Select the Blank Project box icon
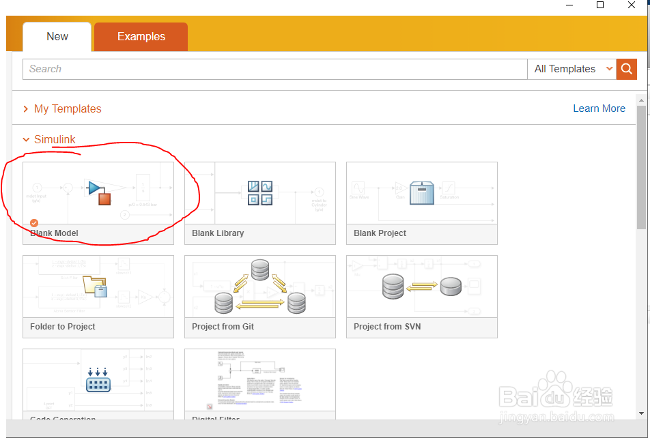This screenshot has height=440, width=650. [421, 192]
